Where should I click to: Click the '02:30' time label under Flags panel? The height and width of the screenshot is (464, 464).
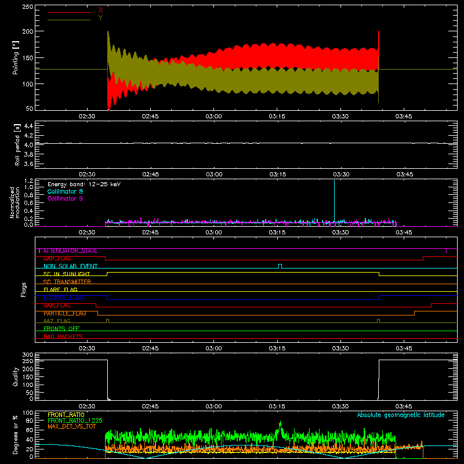click(x=87, y=349)
